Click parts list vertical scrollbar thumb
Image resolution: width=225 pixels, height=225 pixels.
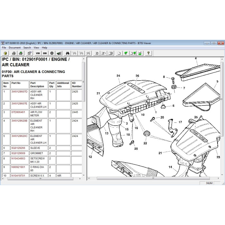coord(84,82)
